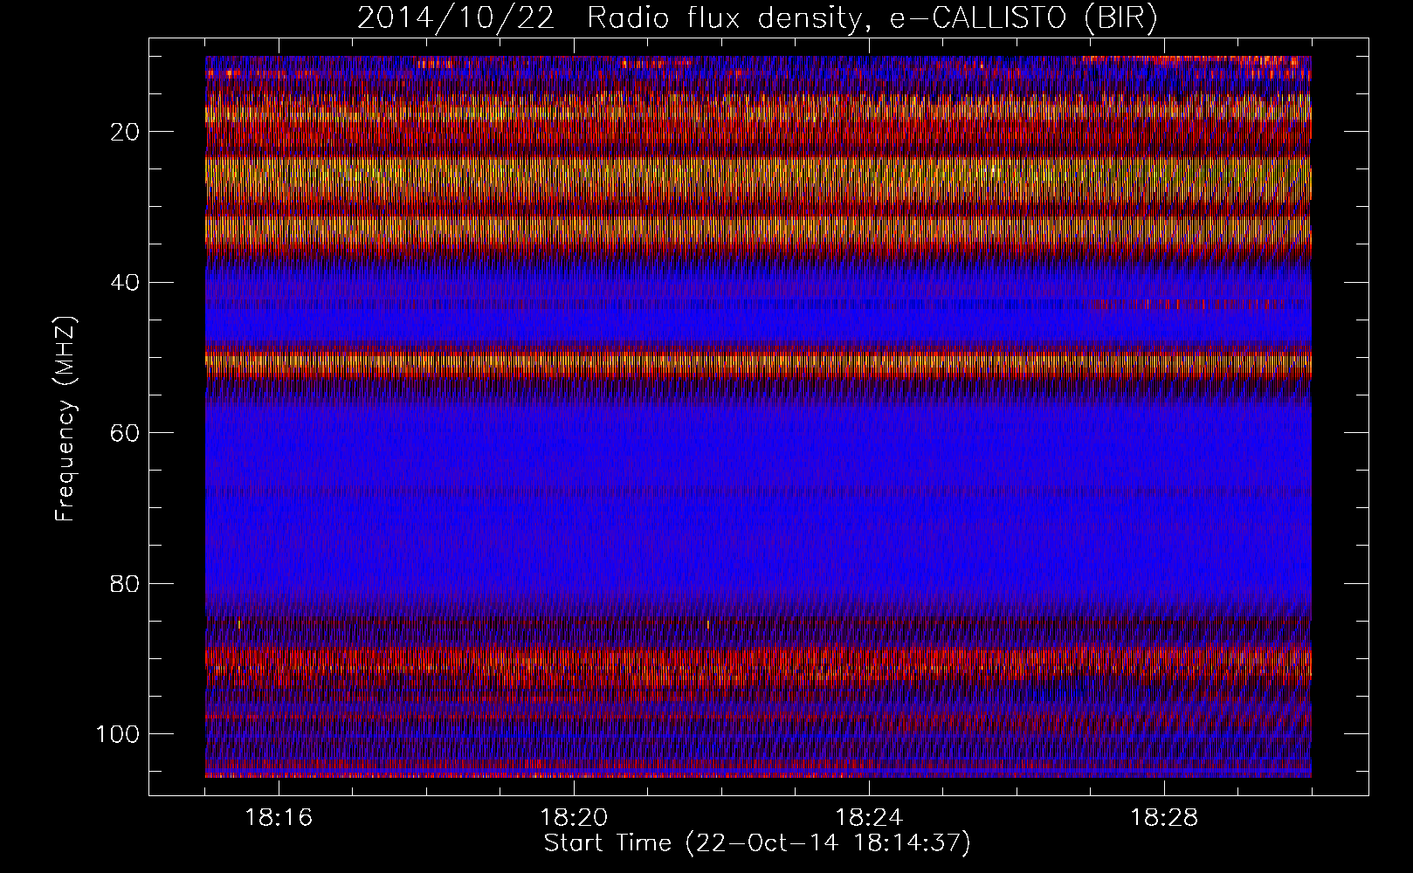Click the frequency tick label '80'
The height and width of the screenshot is (873, 1413).
pyautogui.click(x=125, y=583)
